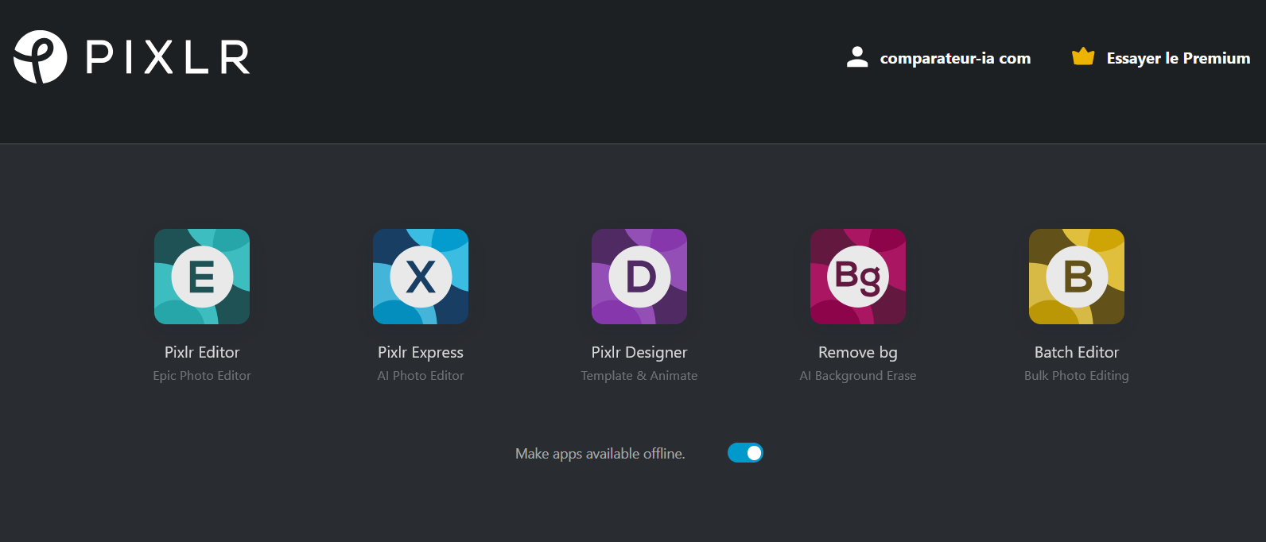Screen dimensions: 1266x542
Task: Click the 'Batch Editor' title text
Action: tap(1077, 352)
